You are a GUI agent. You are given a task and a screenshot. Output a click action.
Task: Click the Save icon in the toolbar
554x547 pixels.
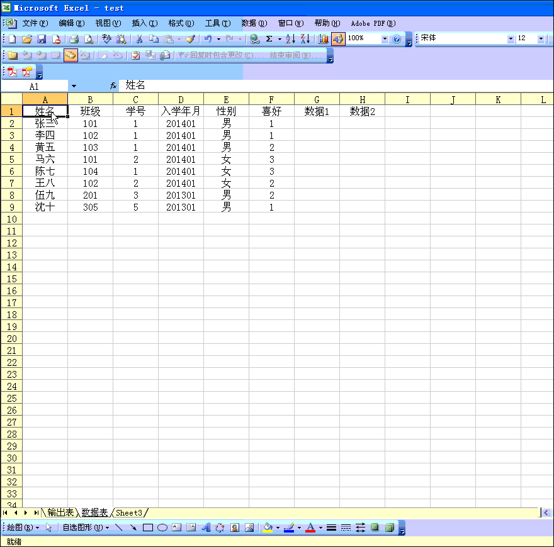click(x=42, y=39)
